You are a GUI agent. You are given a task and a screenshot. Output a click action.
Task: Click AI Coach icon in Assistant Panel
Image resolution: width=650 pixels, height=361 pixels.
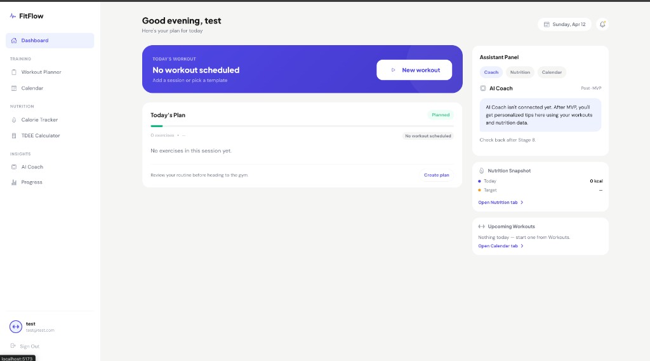coord(483,88)
